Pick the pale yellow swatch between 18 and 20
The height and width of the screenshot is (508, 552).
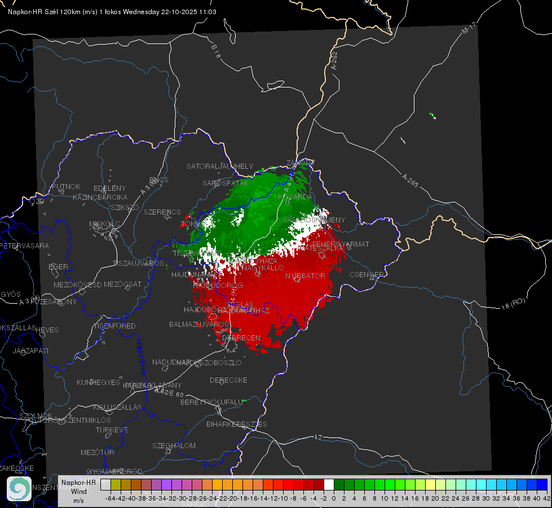pyautogui.click(x=430, y=484)
